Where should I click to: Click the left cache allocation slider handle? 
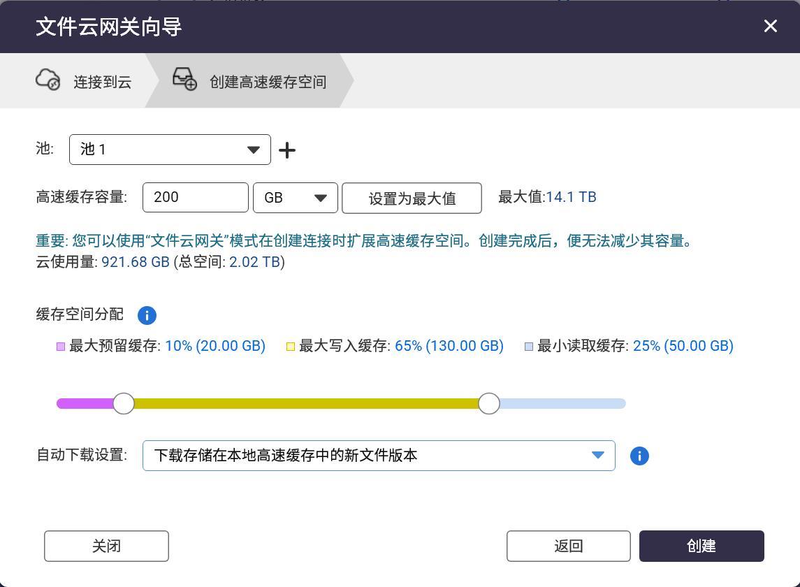(x=124, y=403)
